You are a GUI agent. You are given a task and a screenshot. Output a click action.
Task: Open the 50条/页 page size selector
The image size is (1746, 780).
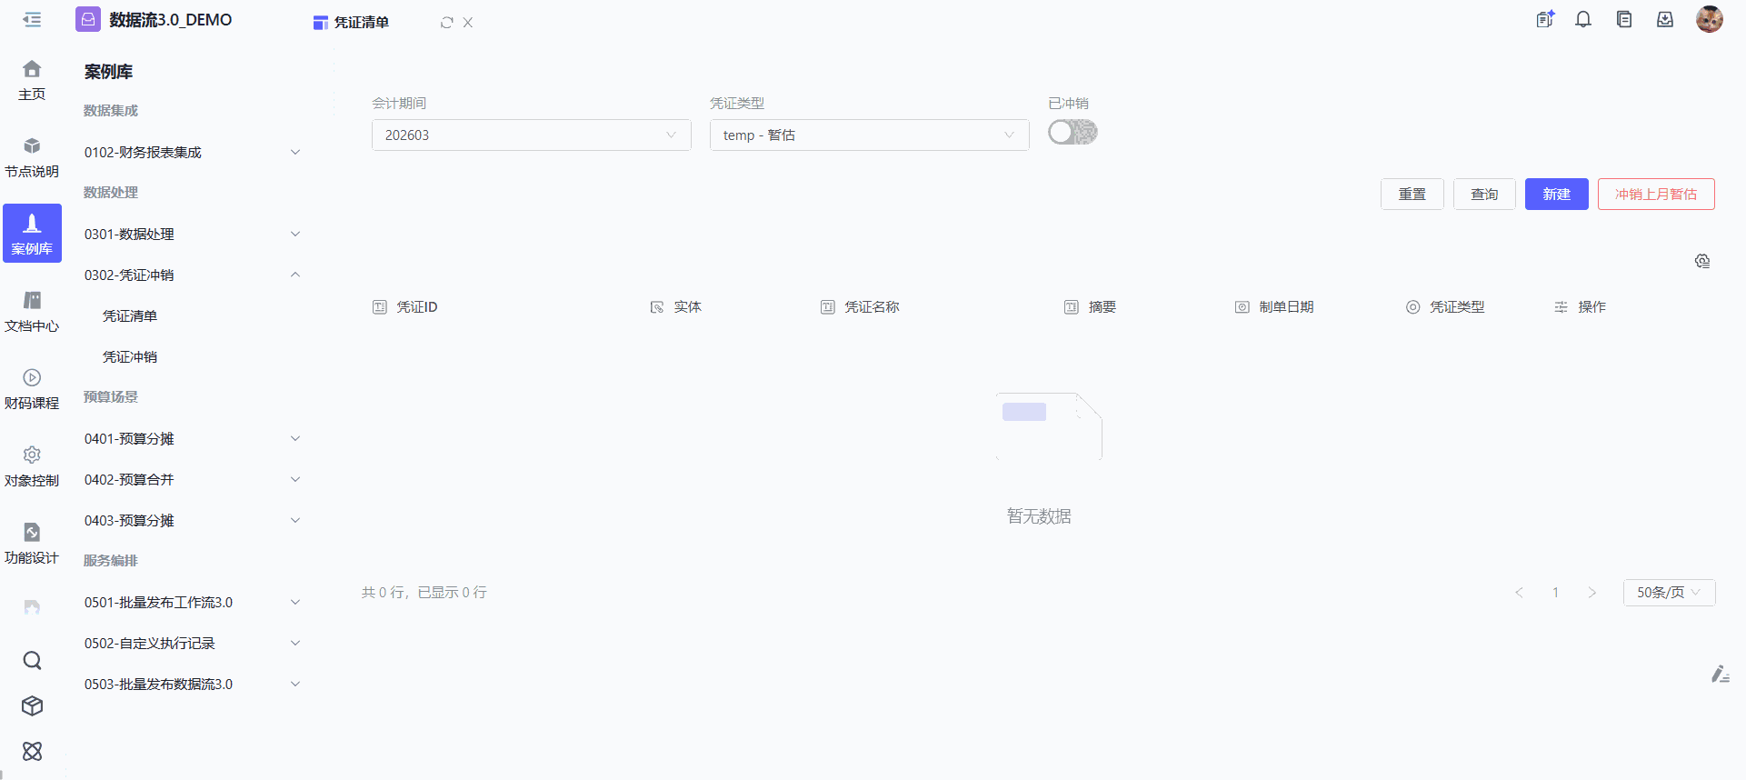pos(1669,593)
